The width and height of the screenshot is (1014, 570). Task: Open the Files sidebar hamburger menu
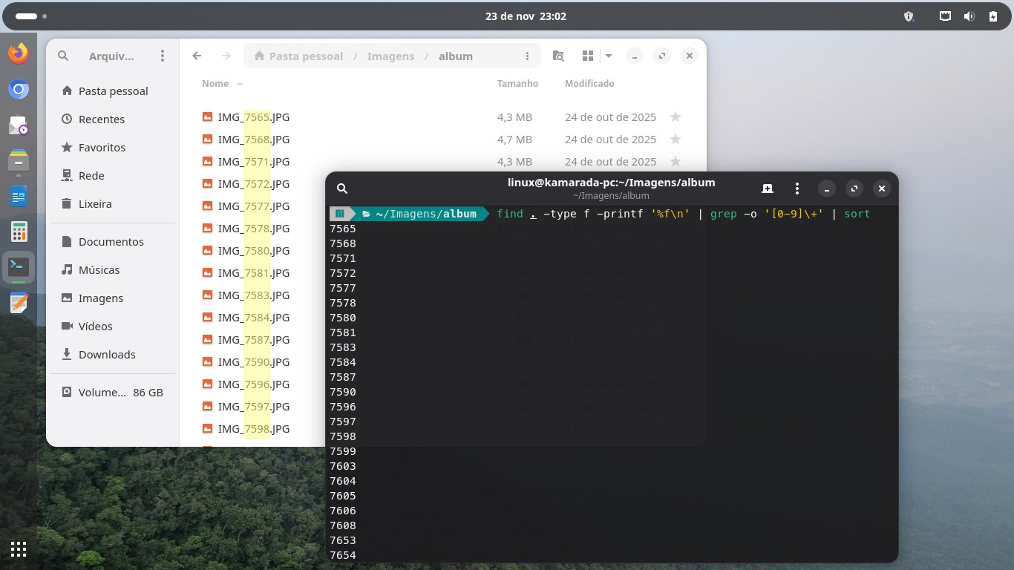163,56
